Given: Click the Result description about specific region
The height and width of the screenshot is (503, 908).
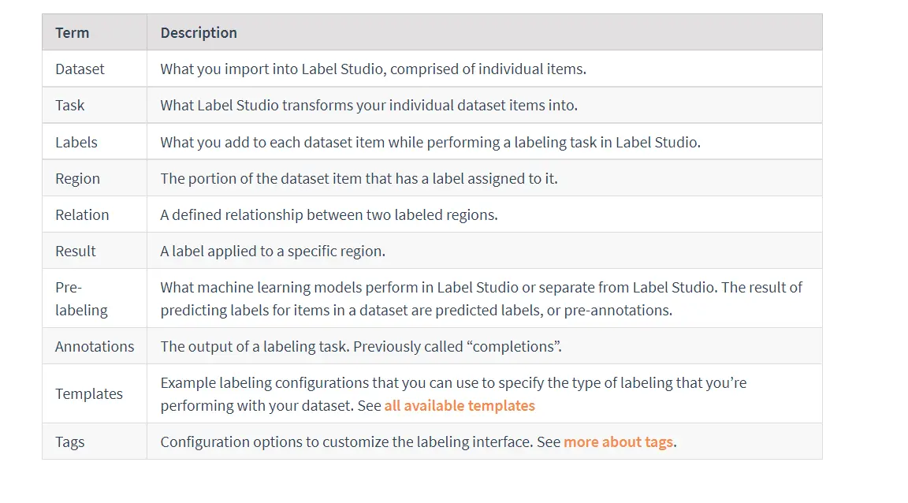Looking at the screenshot, I should click(x=273, y=251).
